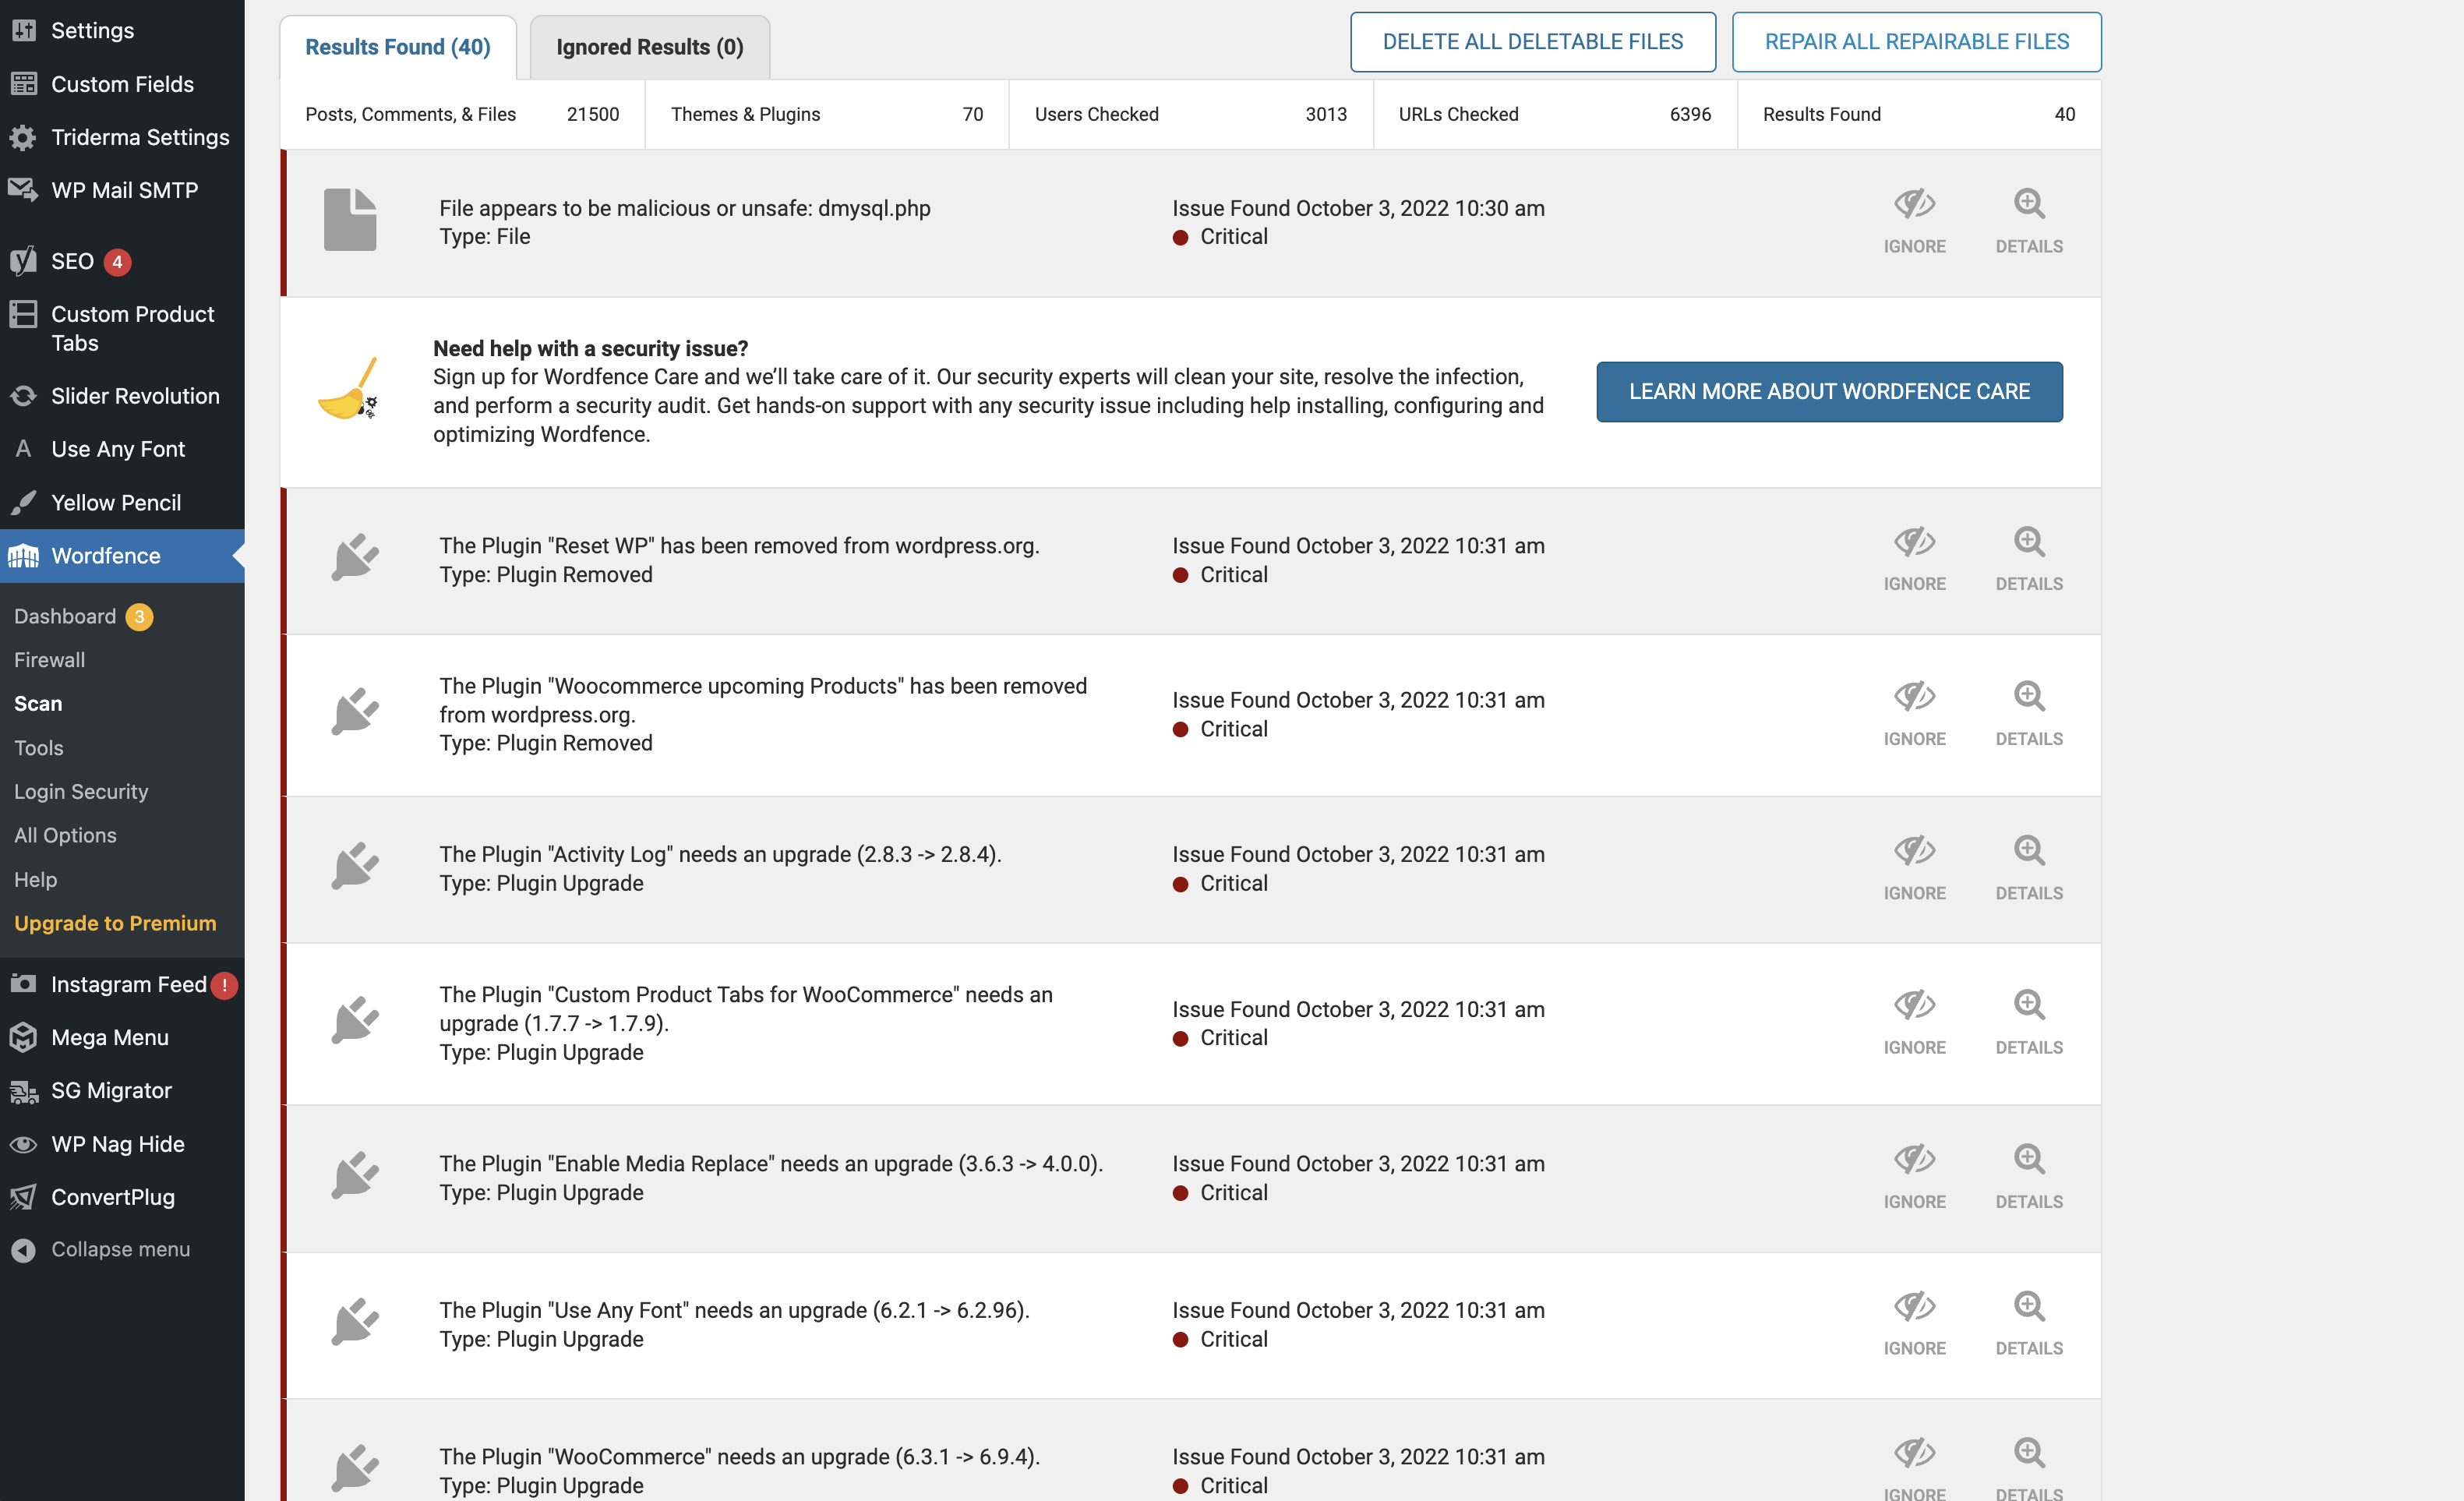Open Custom Fields in the sidebar
Viewport: 2464px width, 1501px height.
pos(122,84)
